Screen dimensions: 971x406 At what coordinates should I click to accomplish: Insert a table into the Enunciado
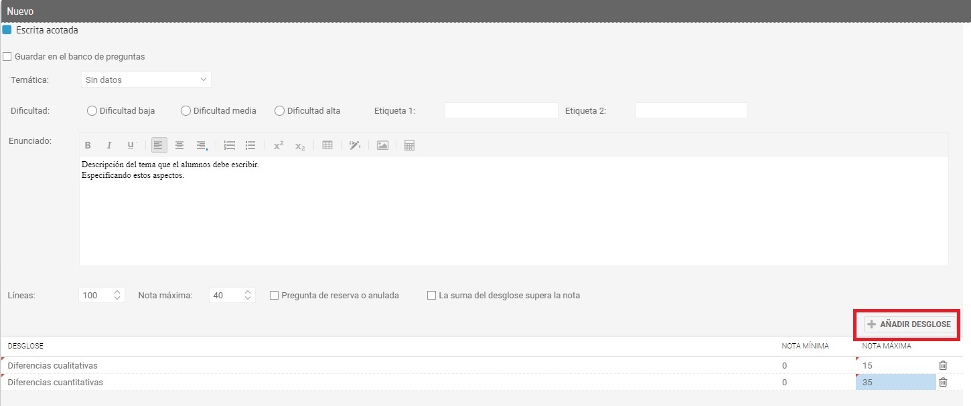click(327, 145)
